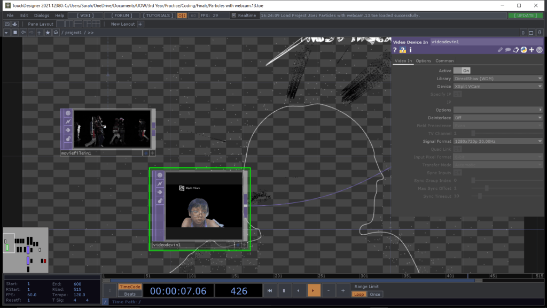
Task: Click the viewer active icon on moviefilein1
Action: tap(68, 113)
